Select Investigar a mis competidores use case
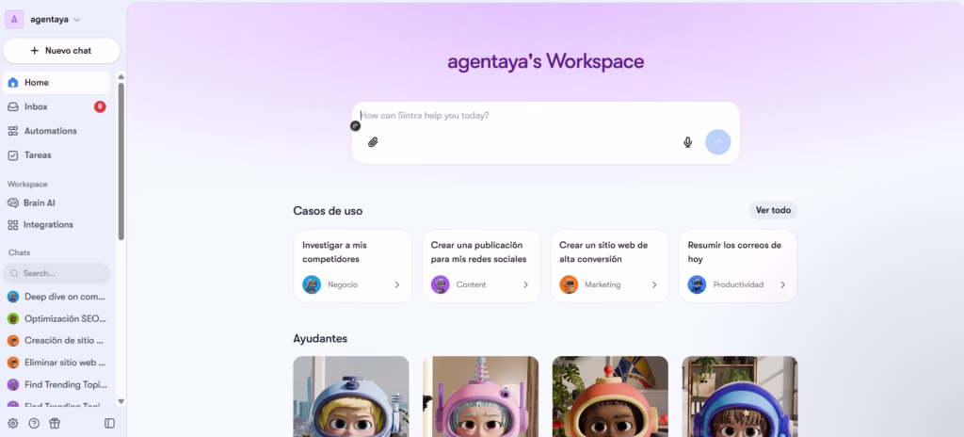Image resolution: width=964 pixels, height=437 pixels. click(x=352, y=266)
